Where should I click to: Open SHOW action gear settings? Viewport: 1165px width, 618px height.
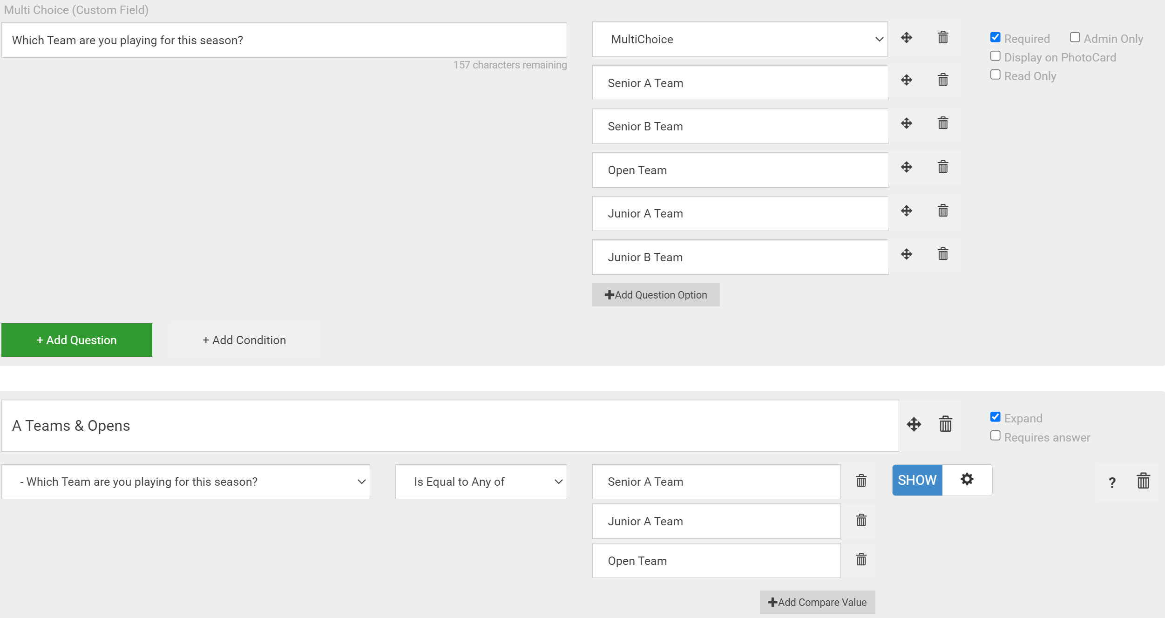pos(967,479)
